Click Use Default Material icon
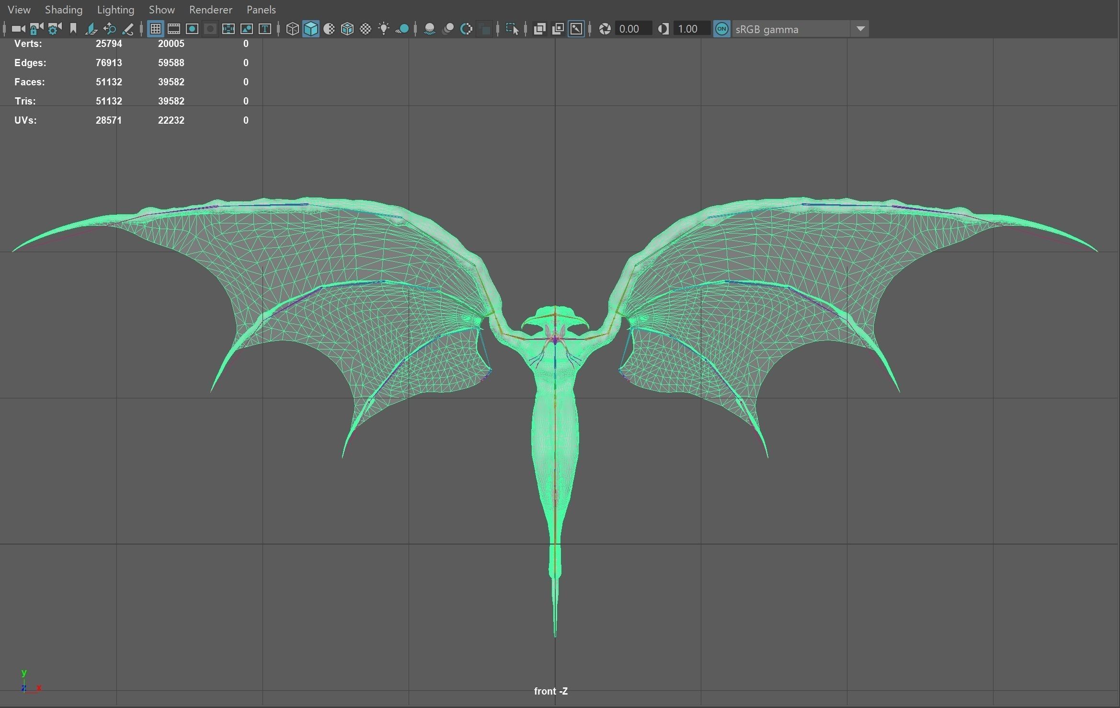Image resolution: width=1120 pixels, height=708 pixels. [x=329, y=29]
